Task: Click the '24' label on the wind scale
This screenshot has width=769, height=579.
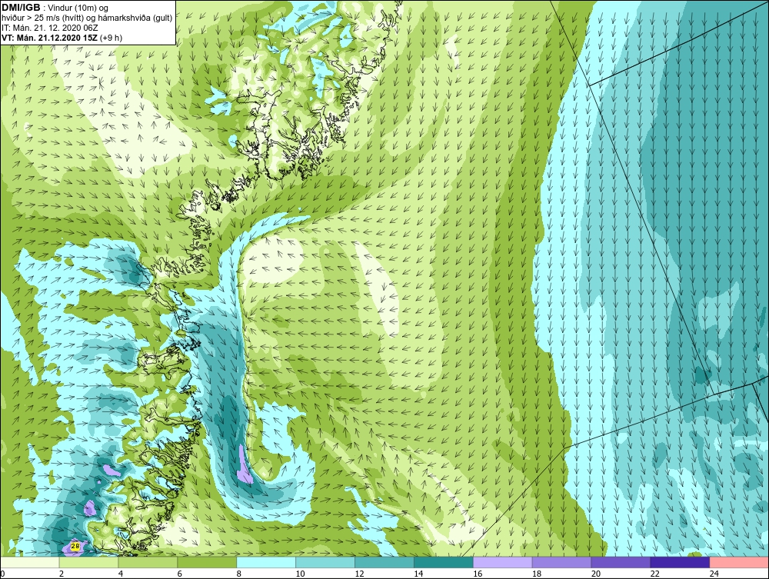Action: pos(714,574)
